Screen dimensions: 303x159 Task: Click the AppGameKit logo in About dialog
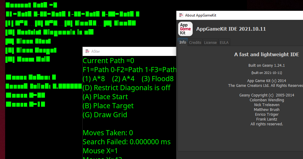click(x=185, y=29)
